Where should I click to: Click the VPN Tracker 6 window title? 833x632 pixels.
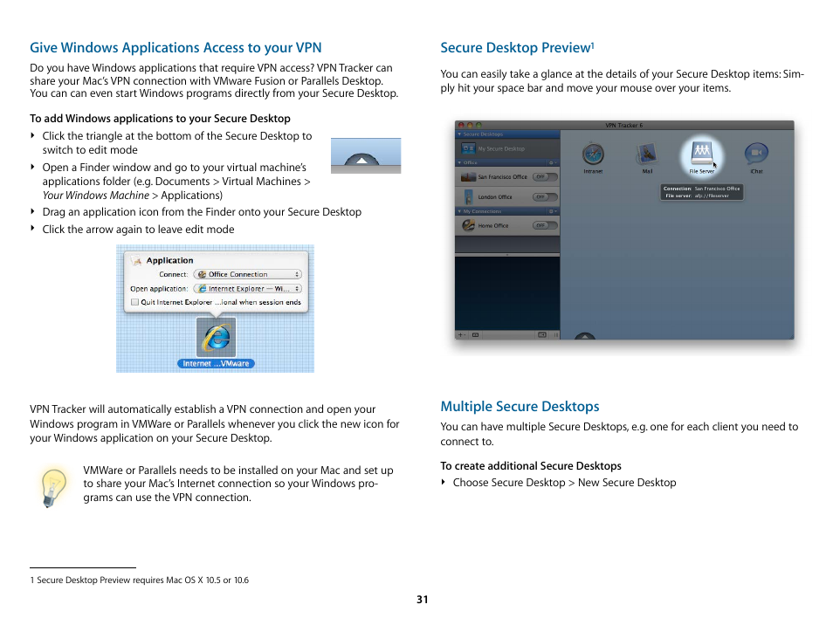[623, 126]
